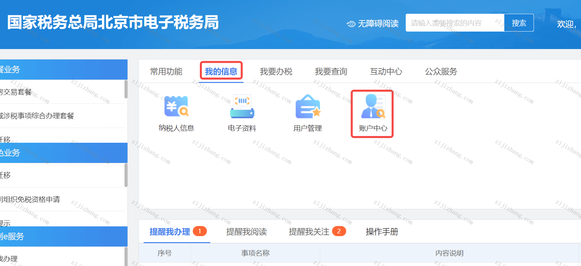Screen dimensions: 581x266
Task: Click the 欢迎 text in the header
Action: [x=567, y=24]
